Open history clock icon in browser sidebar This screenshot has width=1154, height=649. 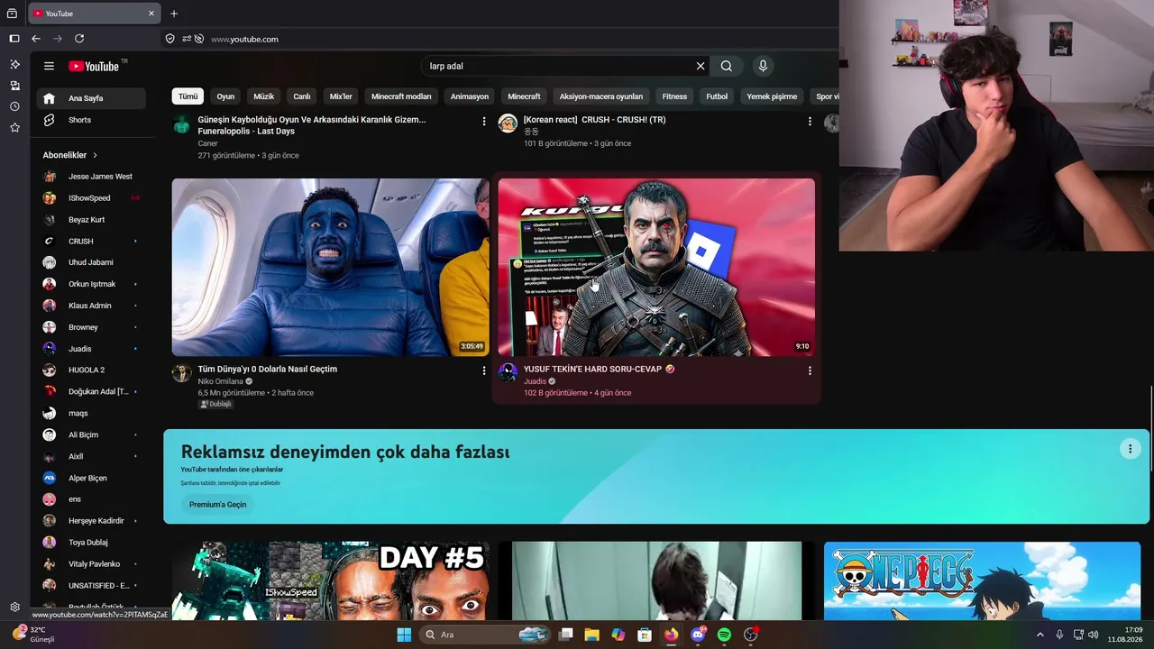(14, 106)
